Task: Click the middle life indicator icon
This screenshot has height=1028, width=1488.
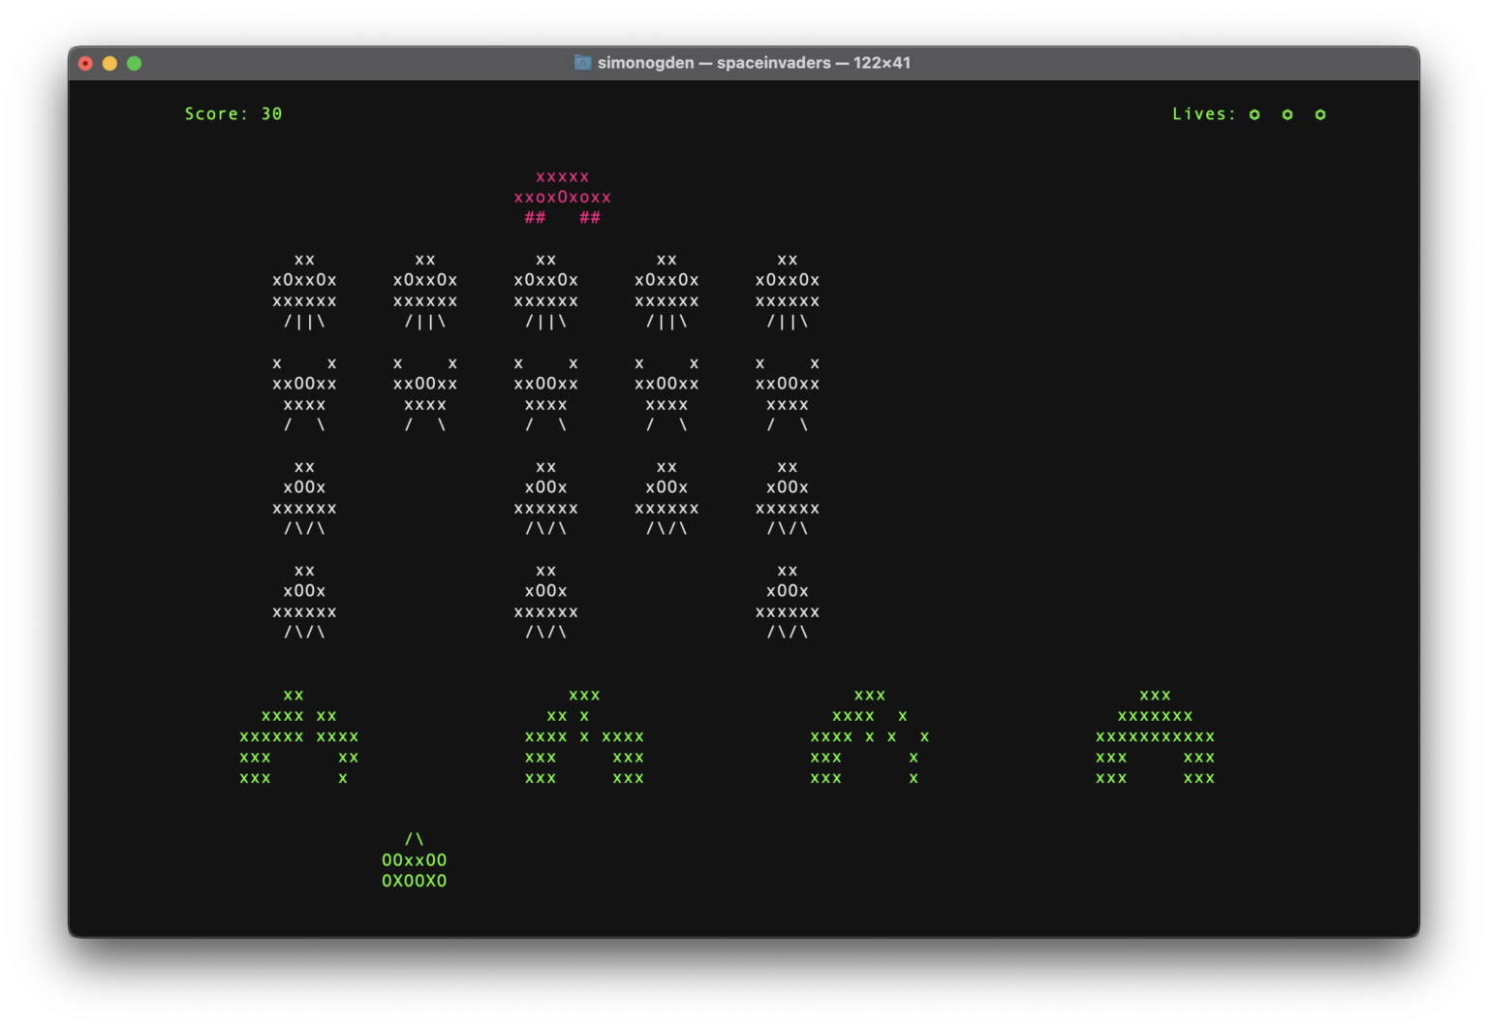Action: [x=1287, y=114]
